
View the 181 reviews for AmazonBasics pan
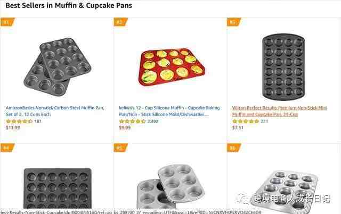pos(38,121)
